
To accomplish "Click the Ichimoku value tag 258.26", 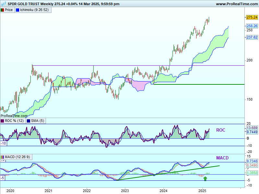I will [252, 26].
